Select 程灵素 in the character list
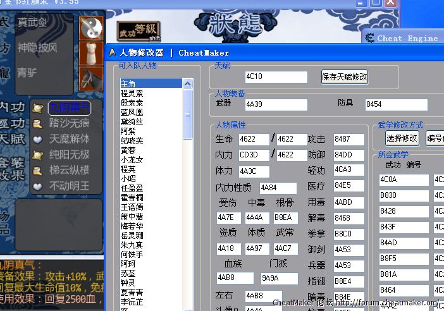The height and width of the screenshot is (311, 444). [x=132, y=93]
